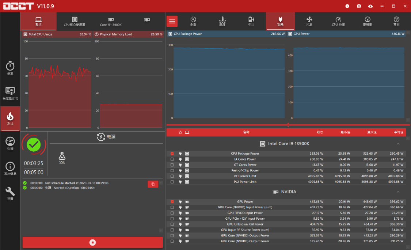This screenshot has height=250, width=411.
Task: Take a screenshot with the camera icon
Action: 359,6
